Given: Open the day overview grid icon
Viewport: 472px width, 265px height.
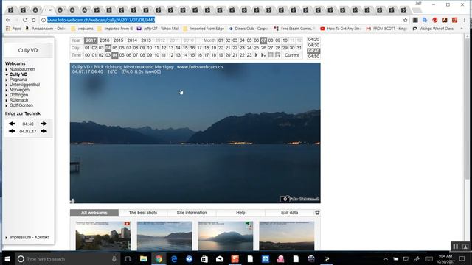Looking at the screenshot, I should pos(271,55).
